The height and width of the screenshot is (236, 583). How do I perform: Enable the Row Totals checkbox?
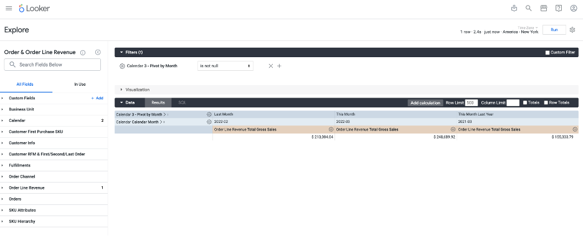546,102
